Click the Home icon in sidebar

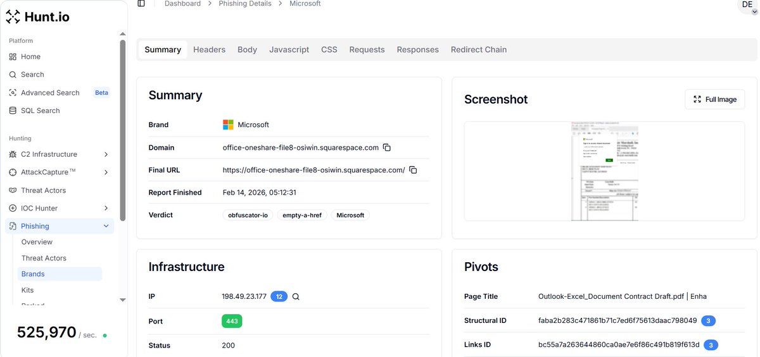coord(13,56)
